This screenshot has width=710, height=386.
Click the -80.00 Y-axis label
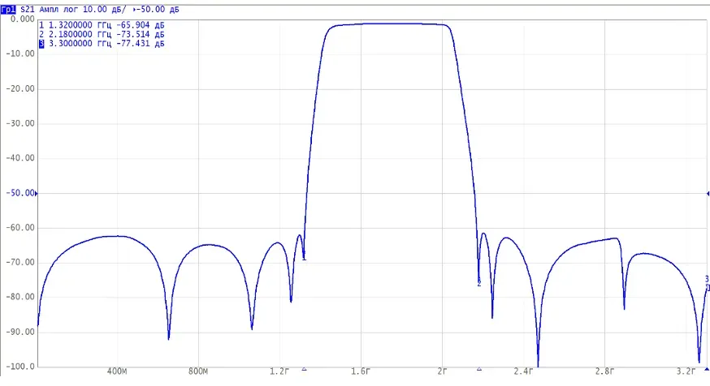coord(20,297)
